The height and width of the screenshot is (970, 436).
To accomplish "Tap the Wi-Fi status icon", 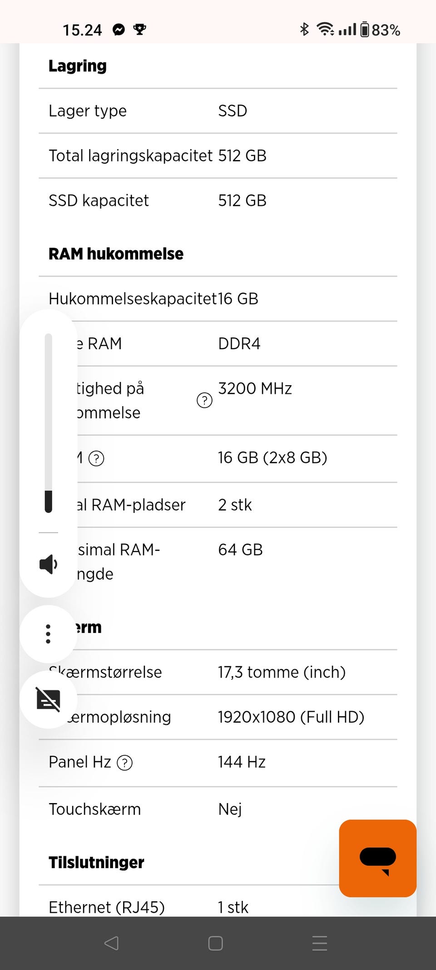I will [x=325, y=30].
